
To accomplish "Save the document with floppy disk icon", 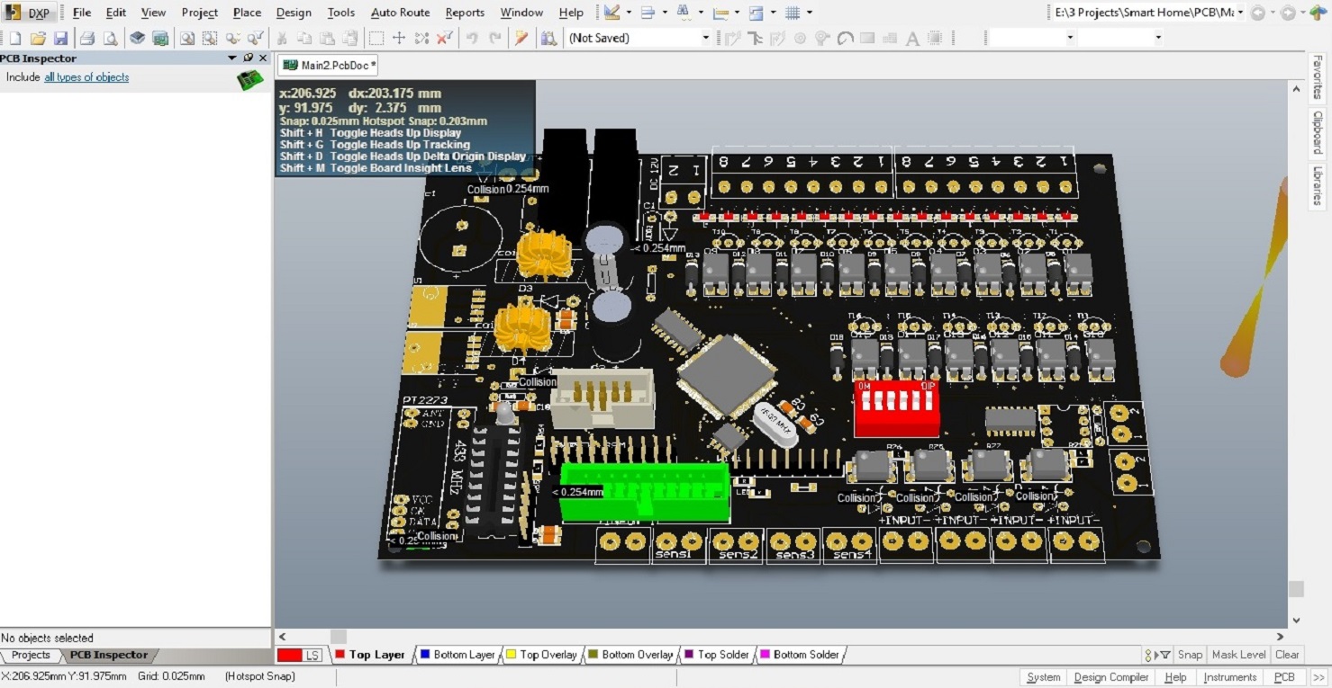I will point(60,38).
